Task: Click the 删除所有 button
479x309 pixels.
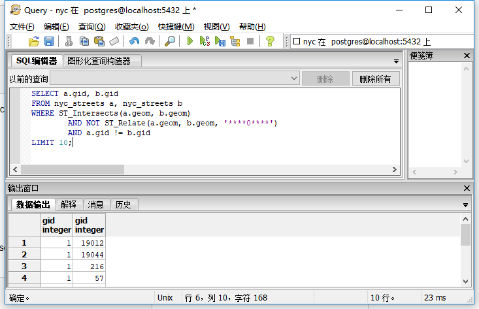Action: (376, 79)
